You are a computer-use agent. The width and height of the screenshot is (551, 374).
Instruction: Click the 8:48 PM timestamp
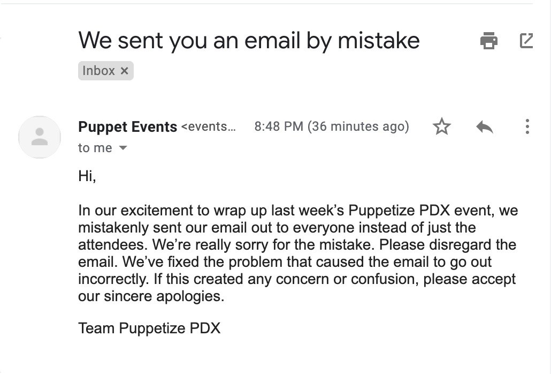(279, 127)
